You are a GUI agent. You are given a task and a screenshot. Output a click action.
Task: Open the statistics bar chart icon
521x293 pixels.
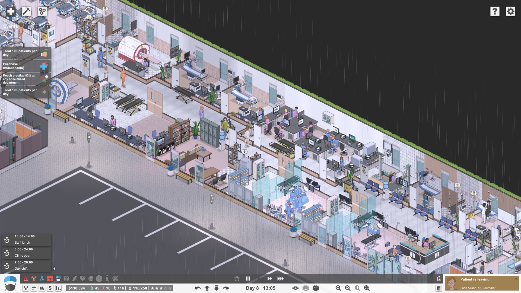[58, 288]
